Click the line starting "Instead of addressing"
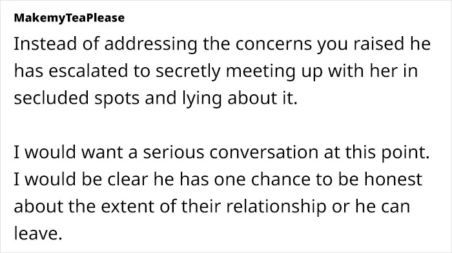The image size is (452, 253). tap(222, 44)
